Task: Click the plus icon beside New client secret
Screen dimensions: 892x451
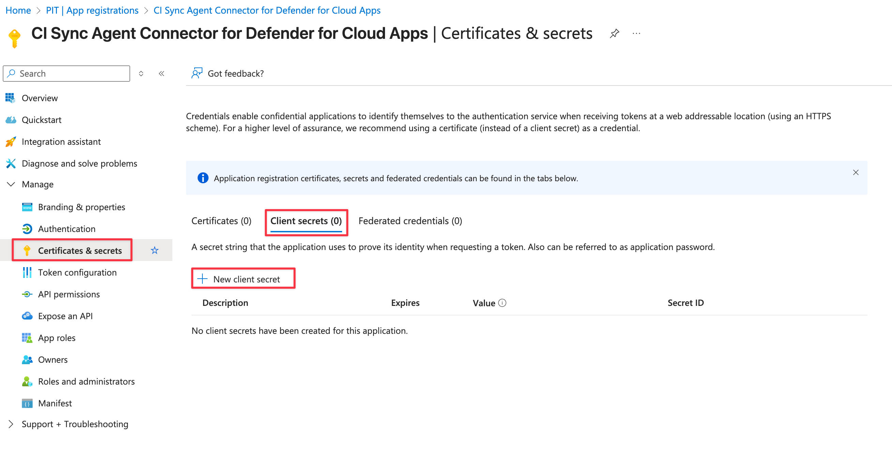Action: (202, 279)
